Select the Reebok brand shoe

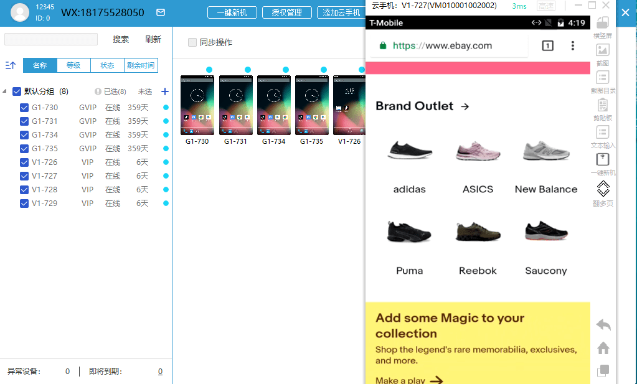(478, 232)
